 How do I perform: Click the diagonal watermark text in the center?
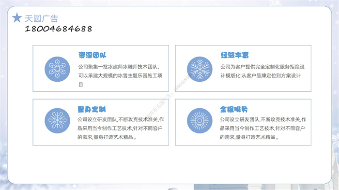169,95
